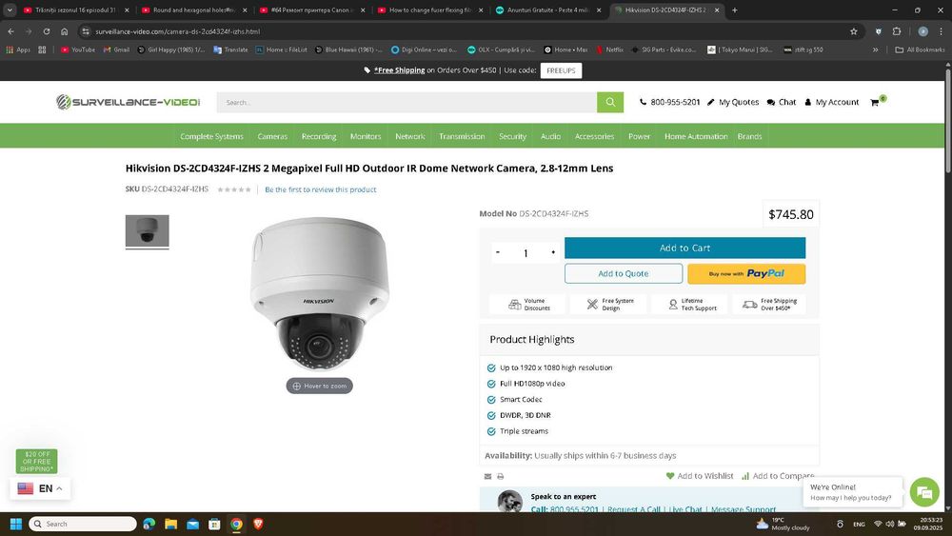Click Be the first to review link
Viewport: 952px width, 536px height.
321,190
